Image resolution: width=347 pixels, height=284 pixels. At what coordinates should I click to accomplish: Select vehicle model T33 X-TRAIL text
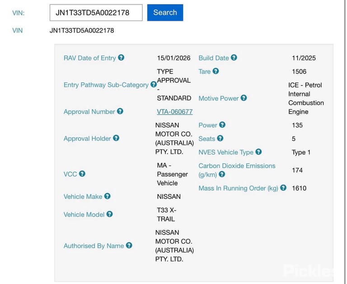pyautogui.click(x=167, y=214)
